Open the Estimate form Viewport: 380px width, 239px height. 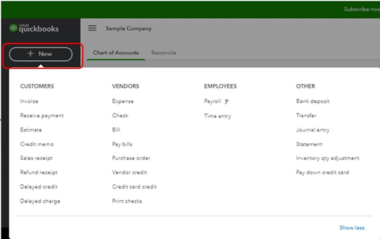(31, 130)
